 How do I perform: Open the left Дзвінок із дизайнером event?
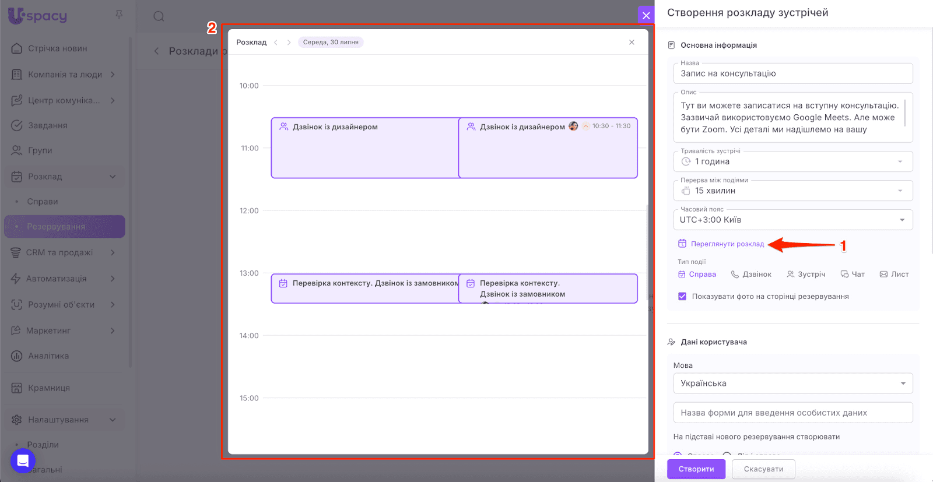click(365, 148)
